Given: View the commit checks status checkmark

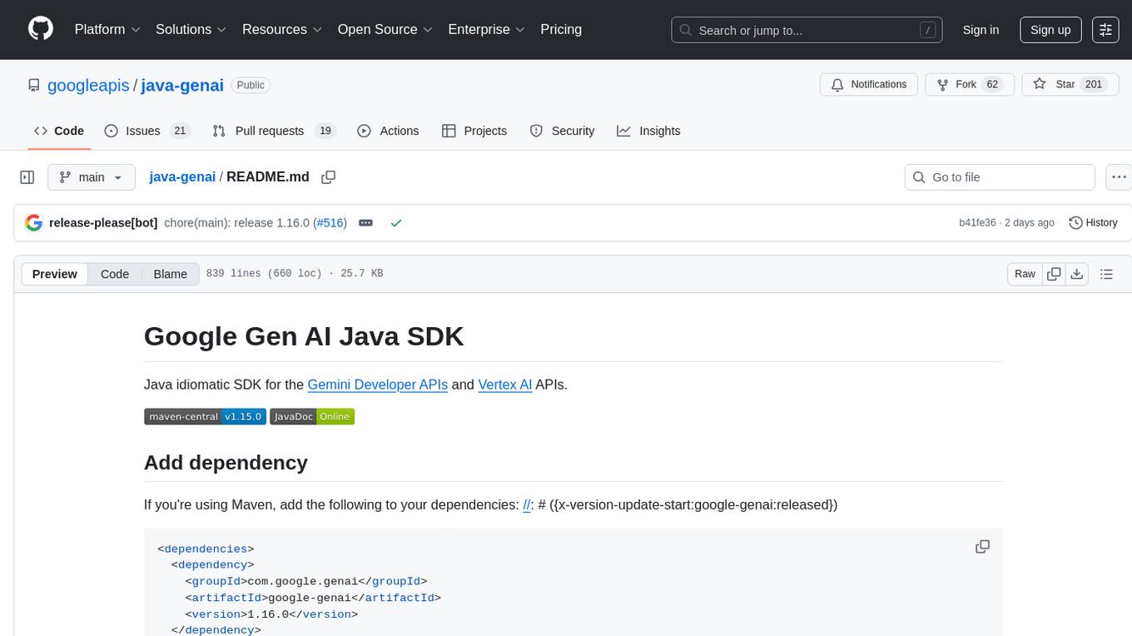Looking at the screenshot, I should (x=396, y=223).
